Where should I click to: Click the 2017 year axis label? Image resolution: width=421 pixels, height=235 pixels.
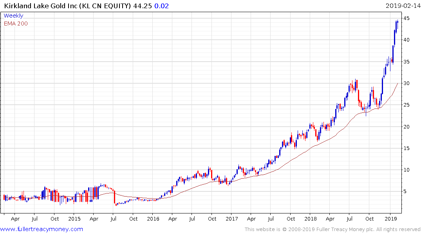(x=232, y=219)
